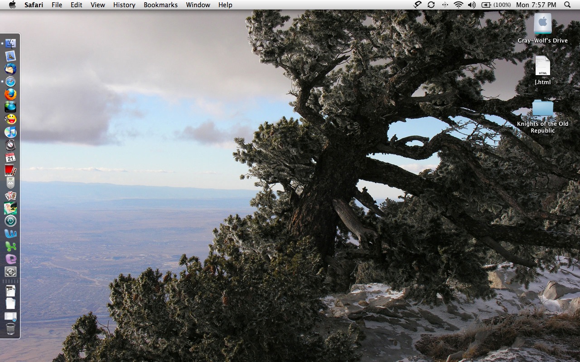Open the Safari application menu
Image resolution: width=580 pixels, height=362 pixels.
[34, 5]
